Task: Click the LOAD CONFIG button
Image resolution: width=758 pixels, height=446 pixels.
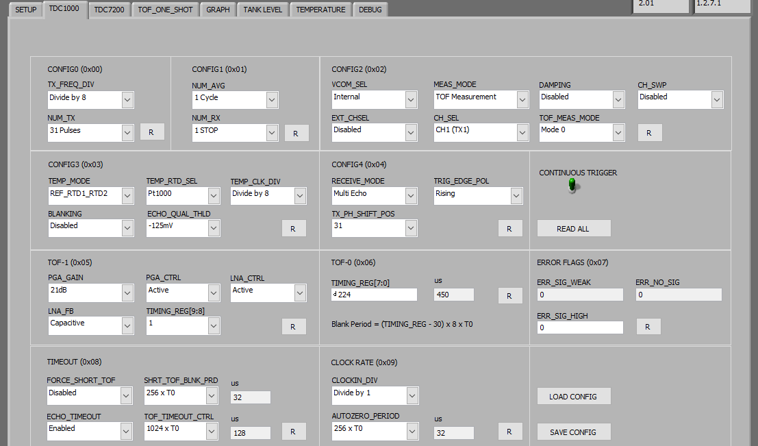Action: click(x=574, y=396)
